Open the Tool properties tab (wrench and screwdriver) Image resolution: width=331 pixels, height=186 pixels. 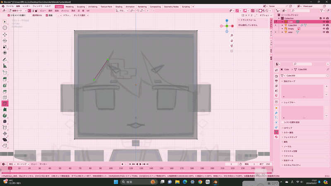pos(276,70)
